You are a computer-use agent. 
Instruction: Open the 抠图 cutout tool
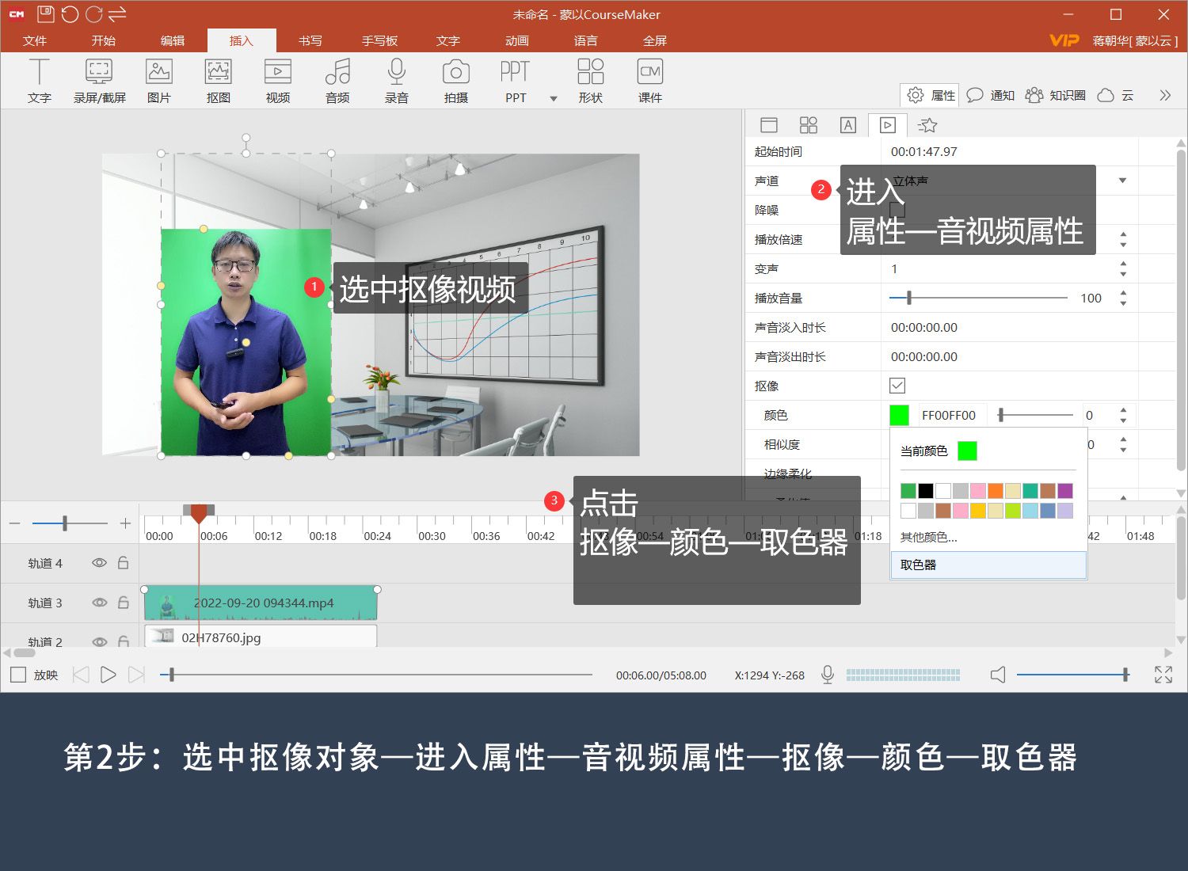(x=218, y=81)
